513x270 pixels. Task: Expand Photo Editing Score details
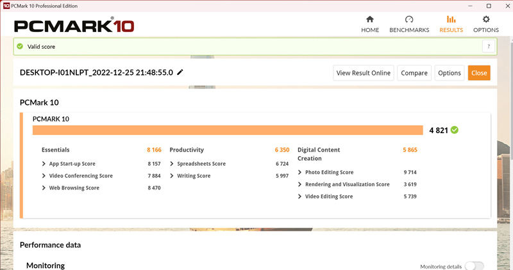299,172
